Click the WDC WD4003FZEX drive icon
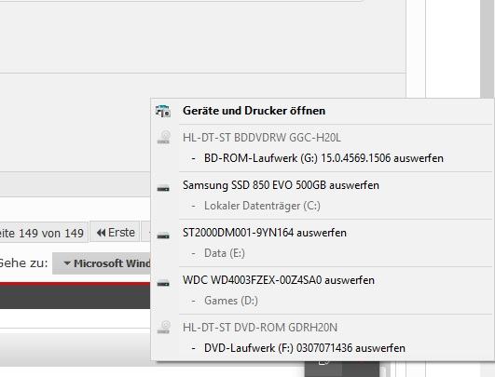 [163, 283]
